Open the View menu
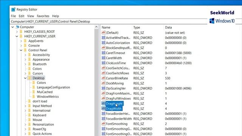242x136 pixels. [x=31, y=16]
